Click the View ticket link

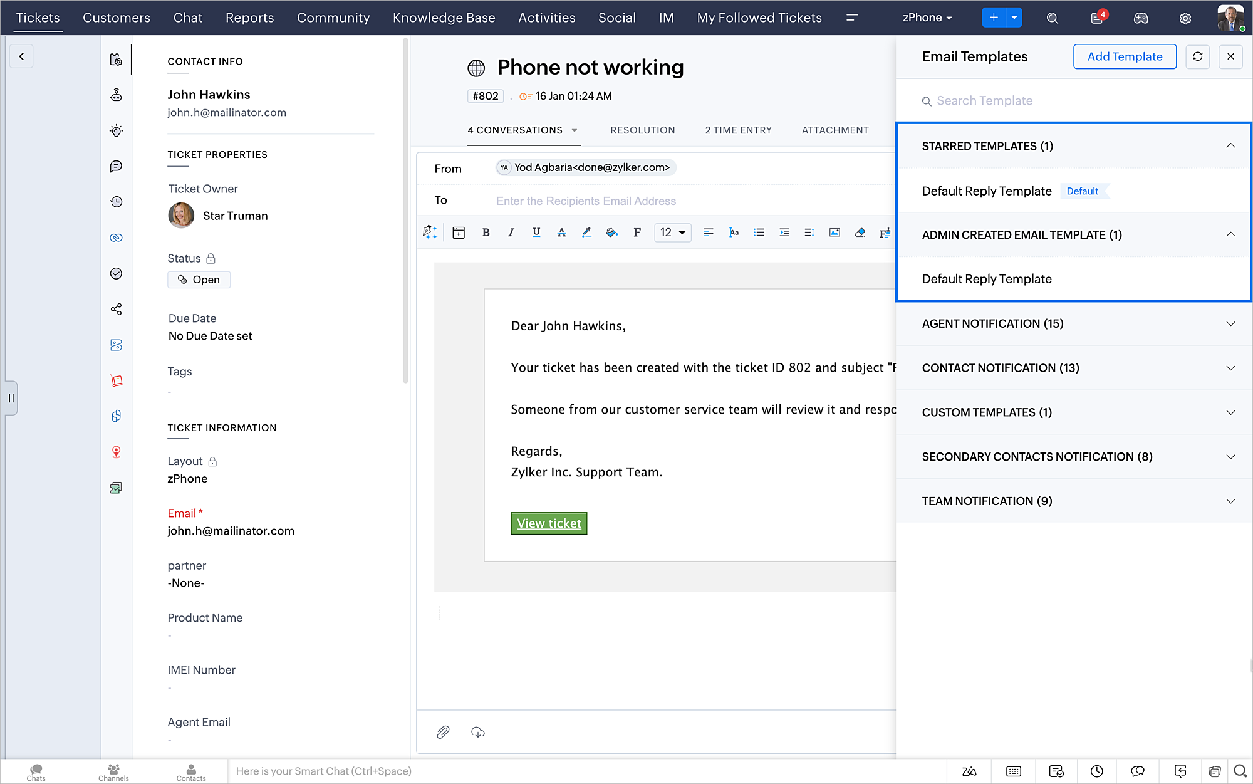(549, 523)
